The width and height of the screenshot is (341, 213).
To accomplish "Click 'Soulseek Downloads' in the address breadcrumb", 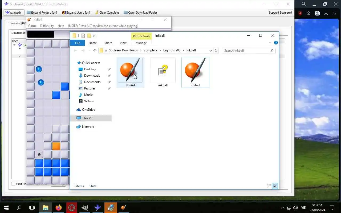I will pyautogui.click(x=123, y=50).
